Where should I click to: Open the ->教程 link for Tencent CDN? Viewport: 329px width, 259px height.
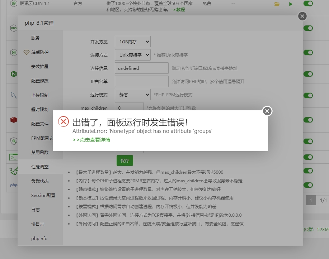[x=178, y=10]
